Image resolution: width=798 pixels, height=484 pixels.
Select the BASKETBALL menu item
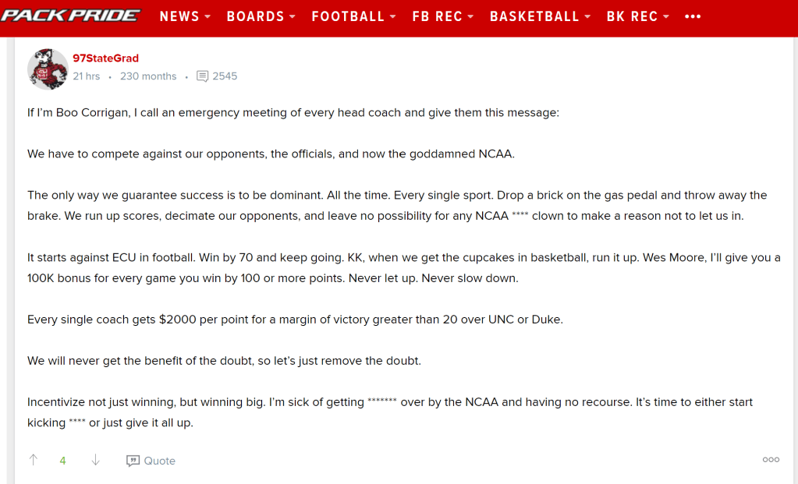click(x=540, y=16)
